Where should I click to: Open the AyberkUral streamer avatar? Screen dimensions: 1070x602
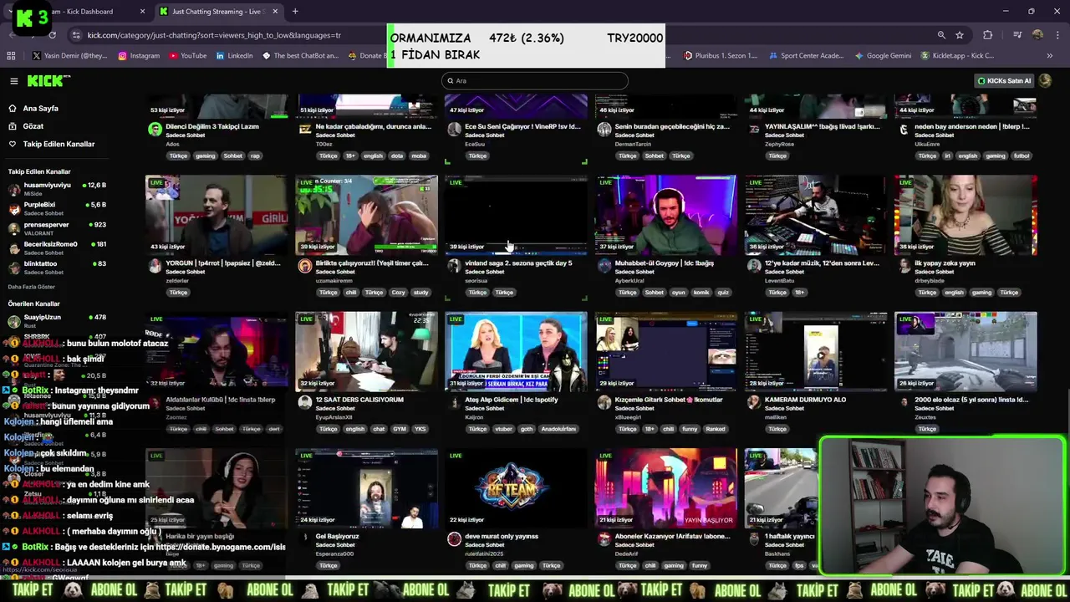[x=604, y=266]
